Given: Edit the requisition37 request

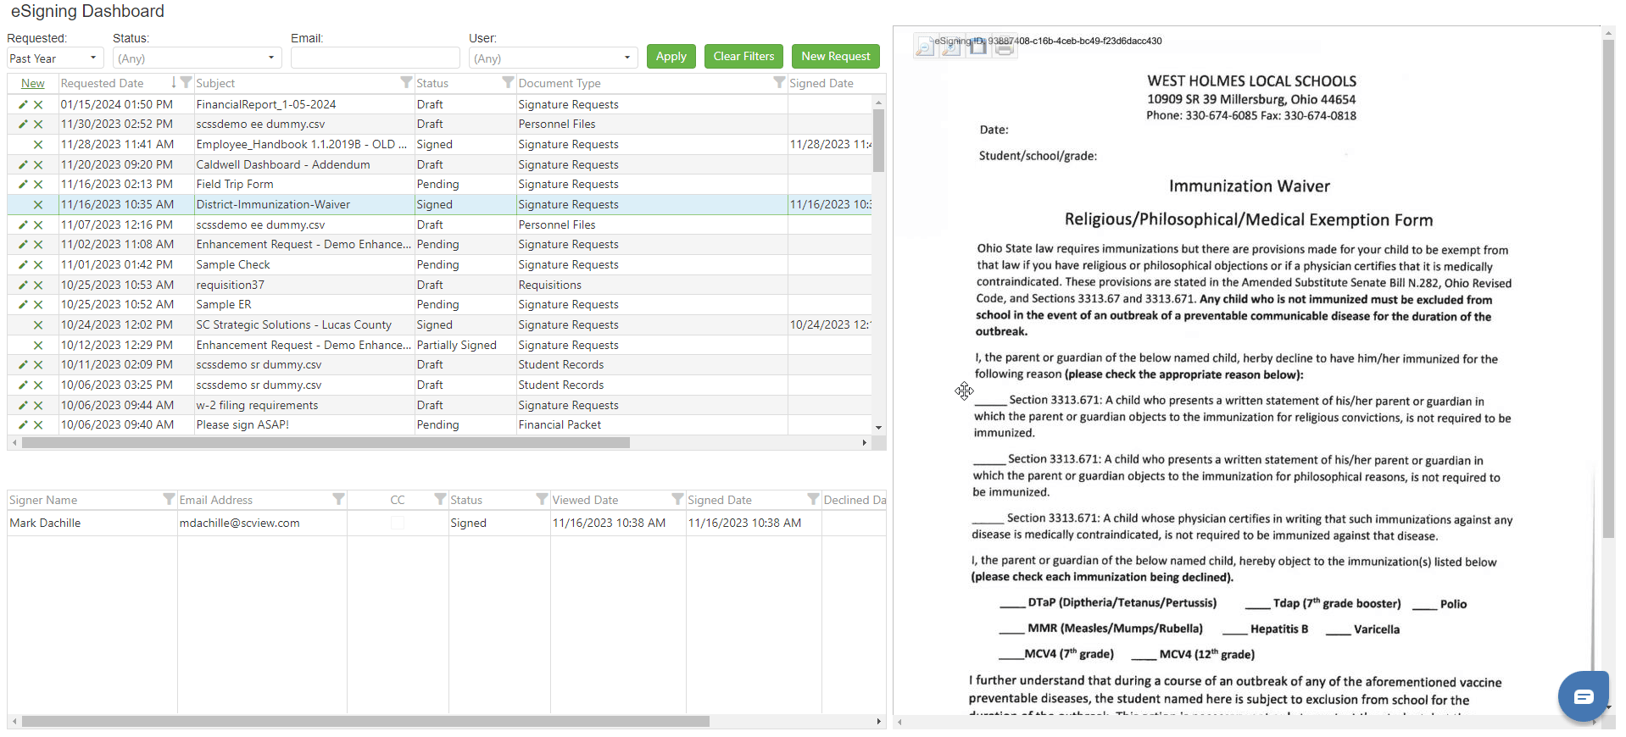Looking at the screenshot, I should point(23,285).
